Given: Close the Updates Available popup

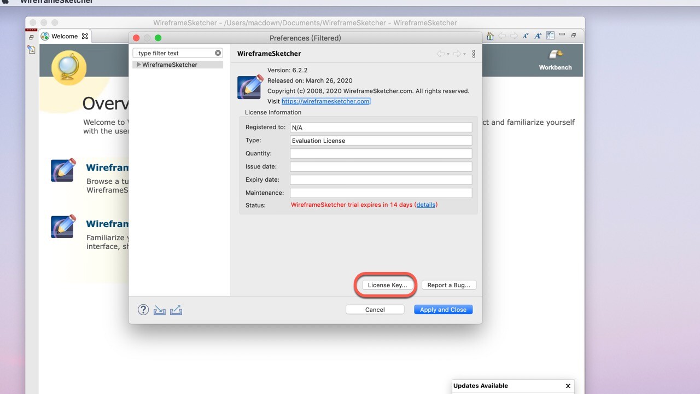Looking at the screenshot, I should [568, 386].
